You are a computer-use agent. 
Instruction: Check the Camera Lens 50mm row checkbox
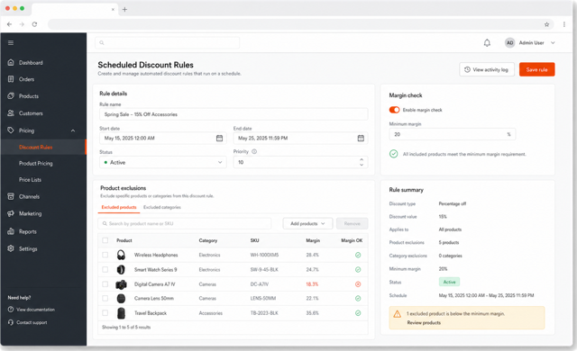(105, 299)
